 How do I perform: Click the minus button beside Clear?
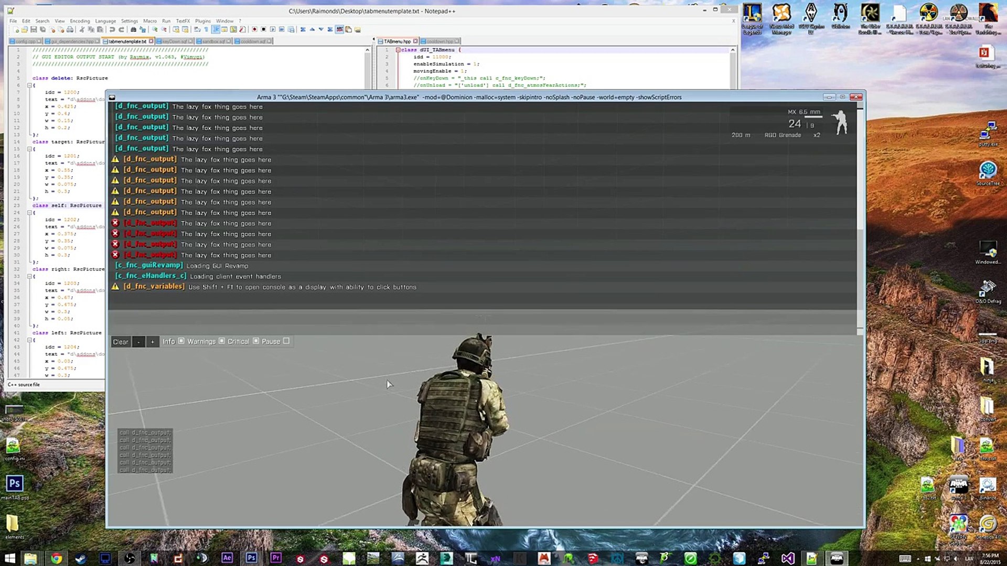pyautogui.click(x=138, y=342)
